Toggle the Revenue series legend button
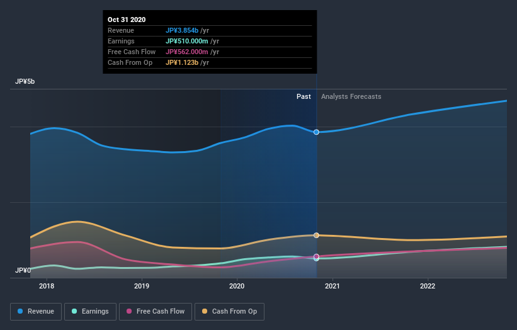Screen dimensions: 517x330 pyautogui.click(x=36, y=312)
